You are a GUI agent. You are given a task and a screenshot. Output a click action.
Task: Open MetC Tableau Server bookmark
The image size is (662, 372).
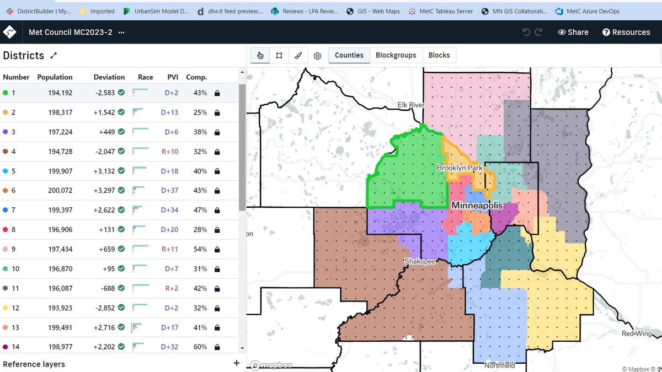pos(441,11)
